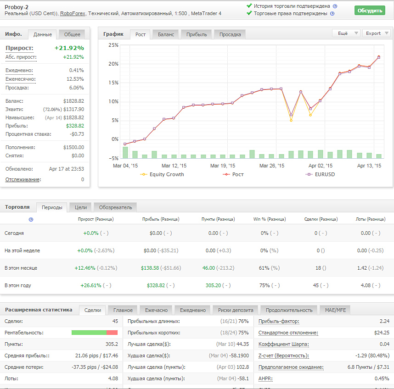Open Ежечасно statistics tab
394x389 pixels.
pyautogui.click(x=156, y=310)
